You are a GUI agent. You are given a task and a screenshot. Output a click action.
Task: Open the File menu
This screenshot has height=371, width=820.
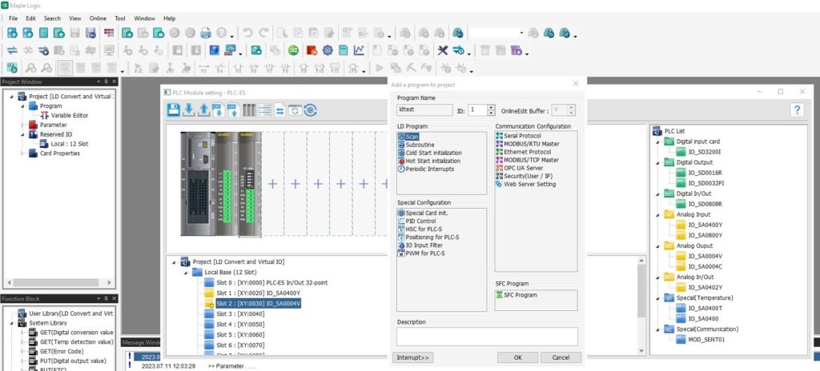click(13, 18)
